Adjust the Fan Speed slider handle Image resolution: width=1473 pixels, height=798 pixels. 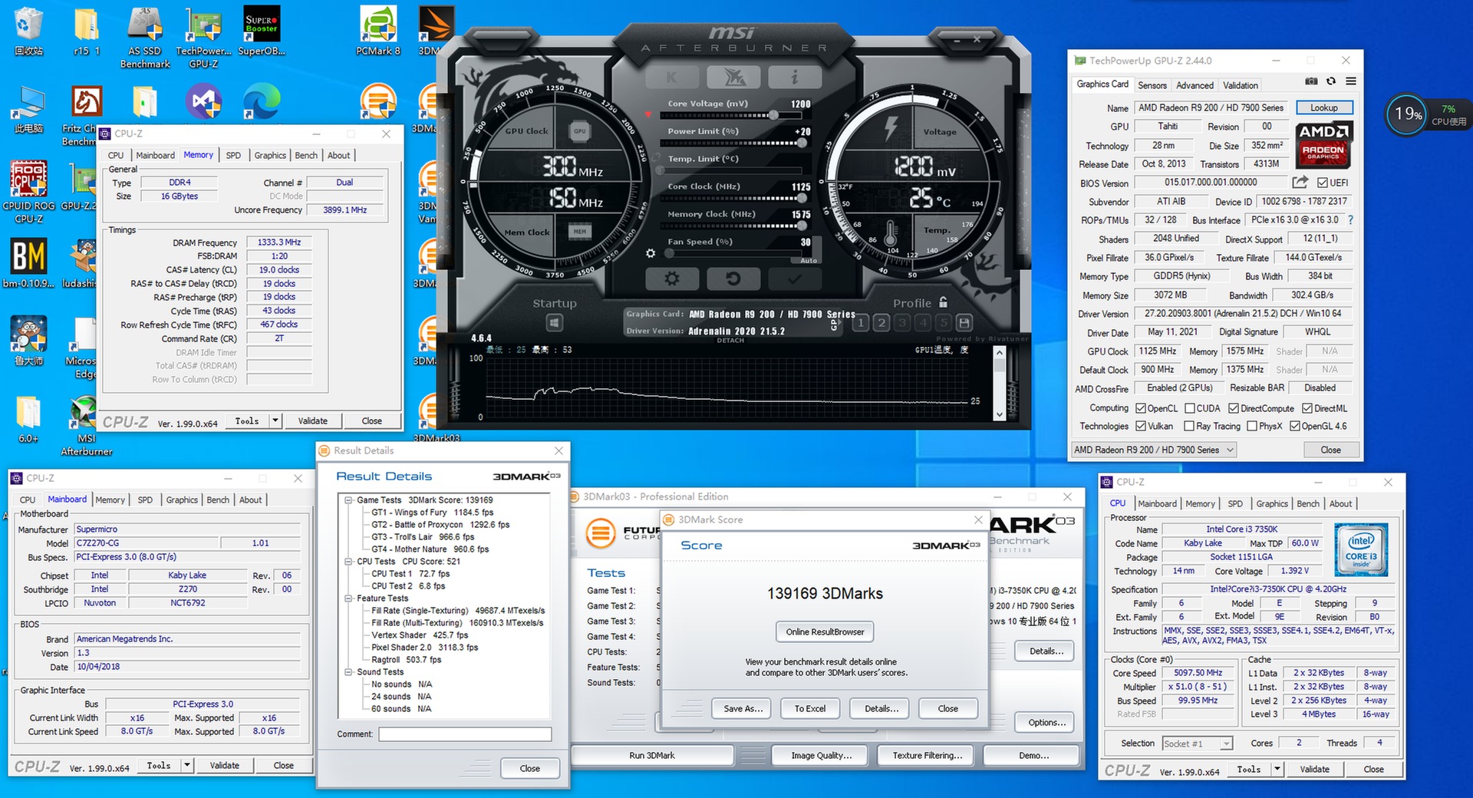coord(669,253)
